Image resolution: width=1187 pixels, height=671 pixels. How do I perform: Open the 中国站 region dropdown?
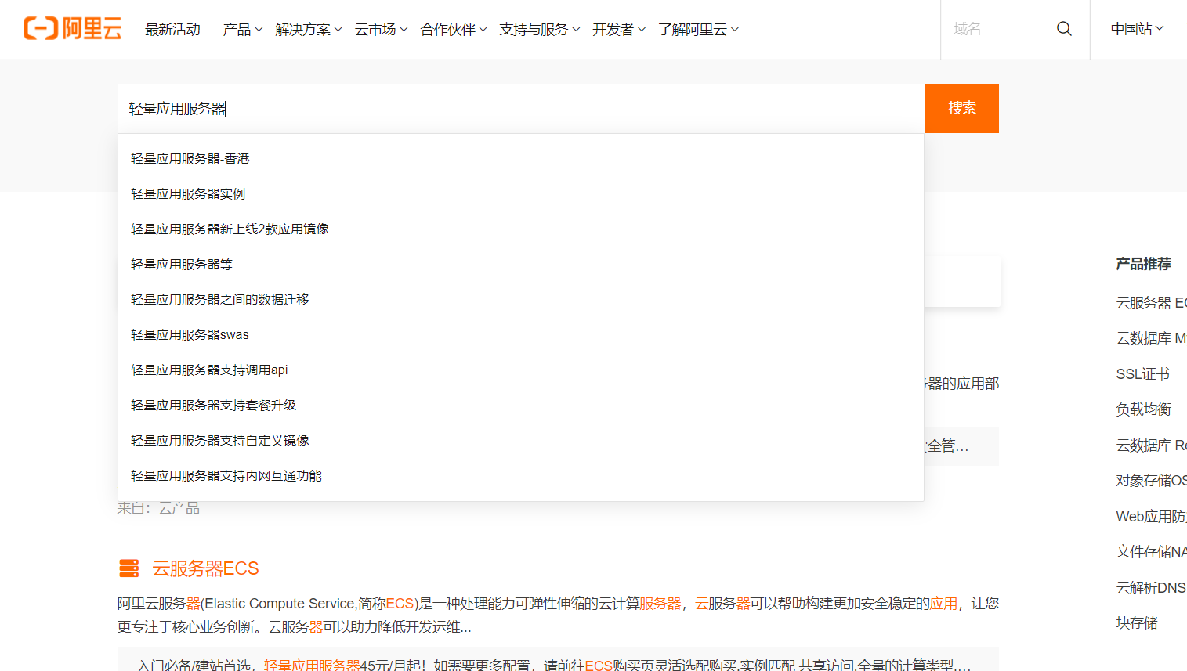click(x=1137, y=29)
